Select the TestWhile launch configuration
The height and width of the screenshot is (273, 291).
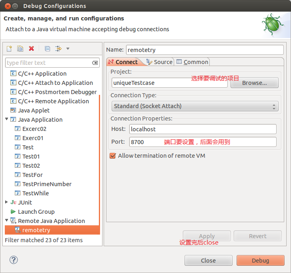click(36, 193)
